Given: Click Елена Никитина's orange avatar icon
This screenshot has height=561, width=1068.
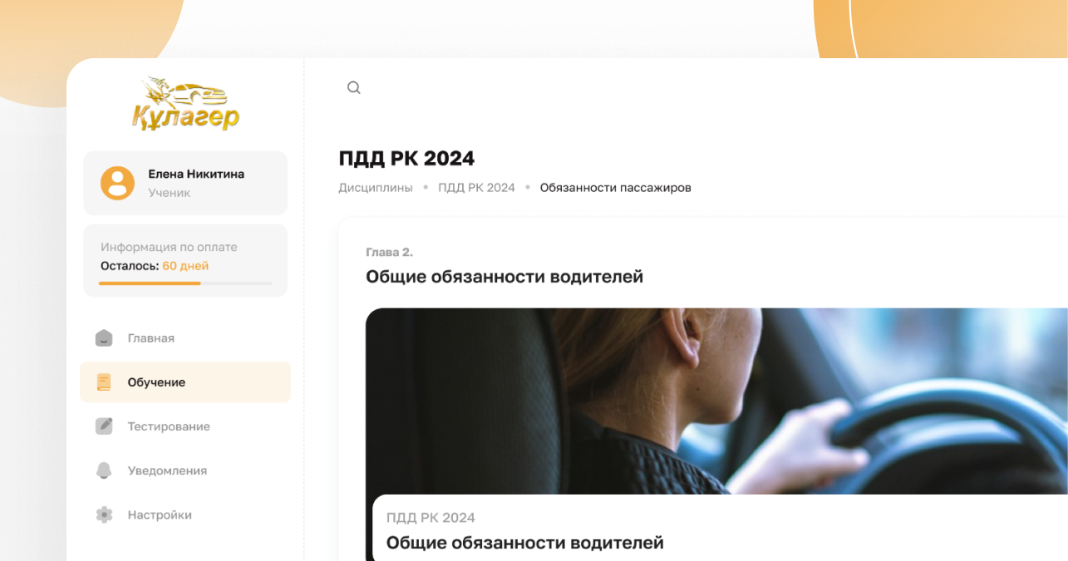Looking at the screenshot, I should pyautogui.click(x=118, y=183).
